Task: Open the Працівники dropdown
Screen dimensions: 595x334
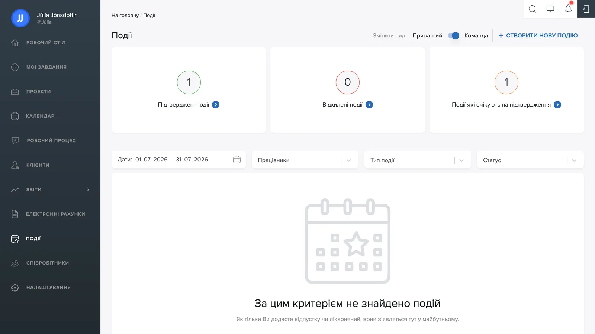Action: [x=305, y=160]
